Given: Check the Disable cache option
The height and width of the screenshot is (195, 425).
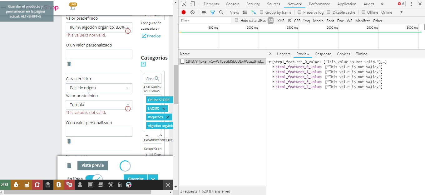Looking at the screenshot, I should [329, 12].
